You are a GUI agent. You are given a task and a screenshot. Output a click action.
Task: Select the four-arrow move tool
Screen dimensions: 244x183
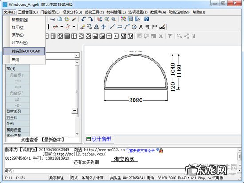[103, 27]
